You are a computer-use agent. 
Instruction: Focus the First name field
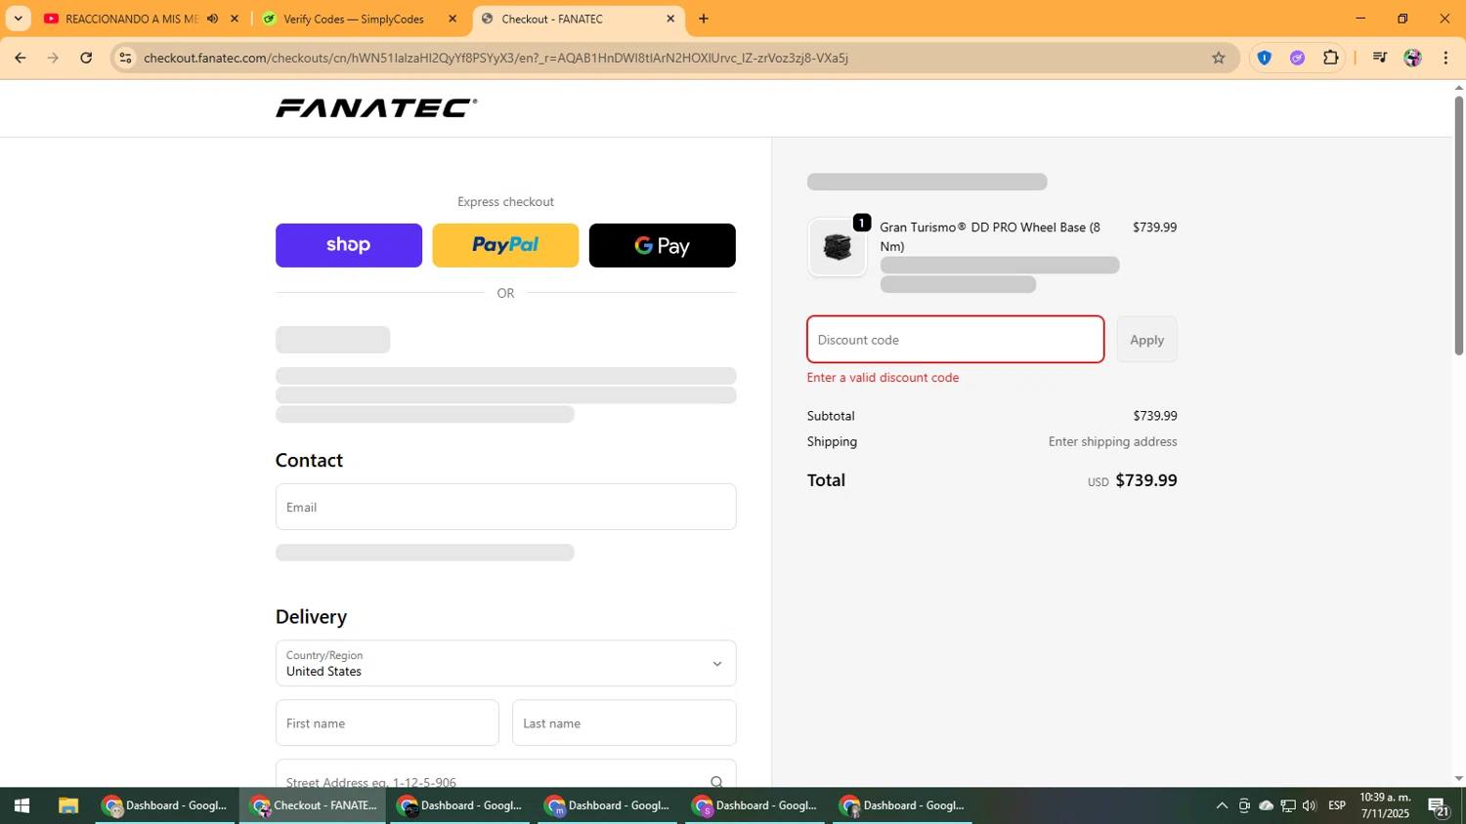coord(387,722)
